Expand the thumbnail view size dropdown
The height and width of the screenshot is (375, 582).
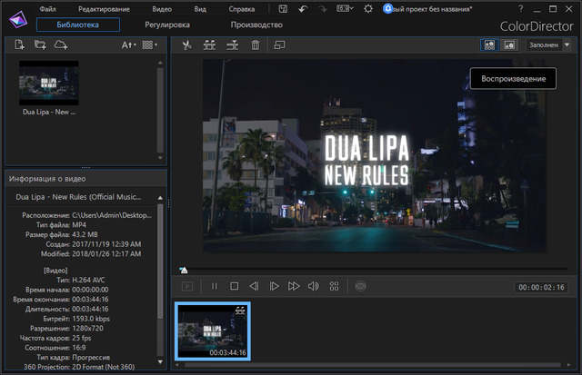coord(150,44)
